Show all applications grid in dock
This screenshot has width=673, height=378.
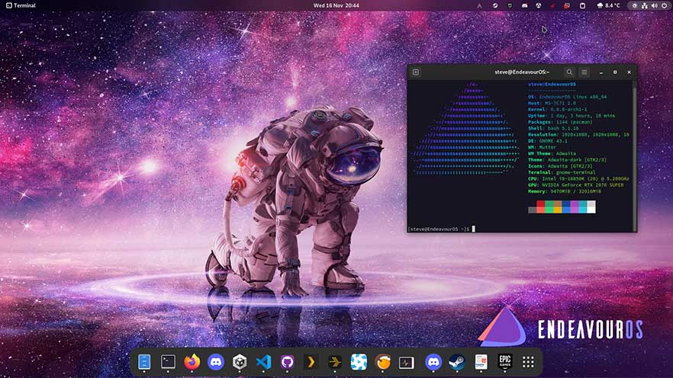[x=527, y=362]
